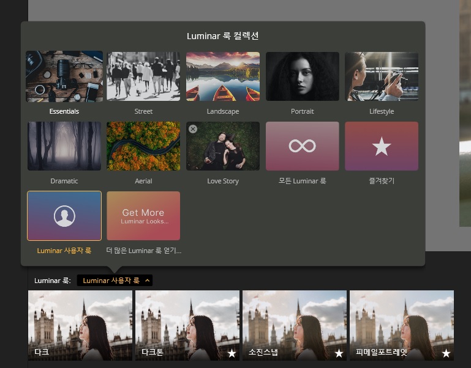471x368 pixels.
Task: Click the Love Story label text
Action: pyautogui.click(x=223, y=181)
